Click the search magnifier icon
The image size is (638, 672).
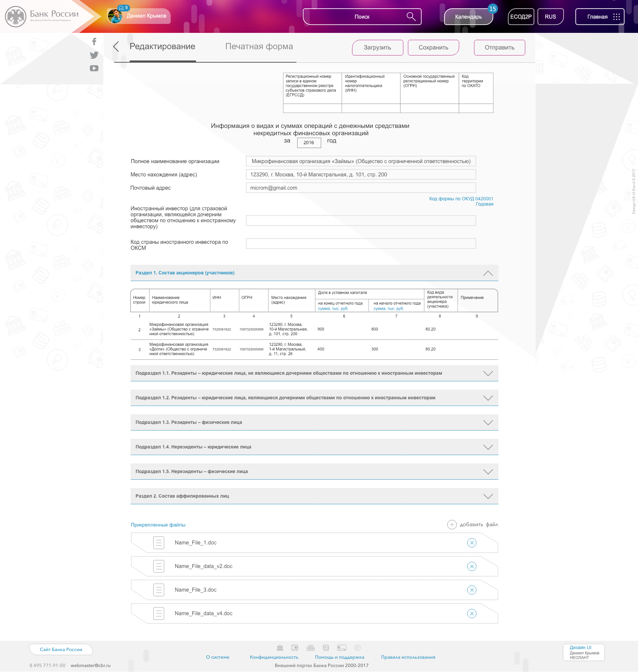tap(411, 17)
